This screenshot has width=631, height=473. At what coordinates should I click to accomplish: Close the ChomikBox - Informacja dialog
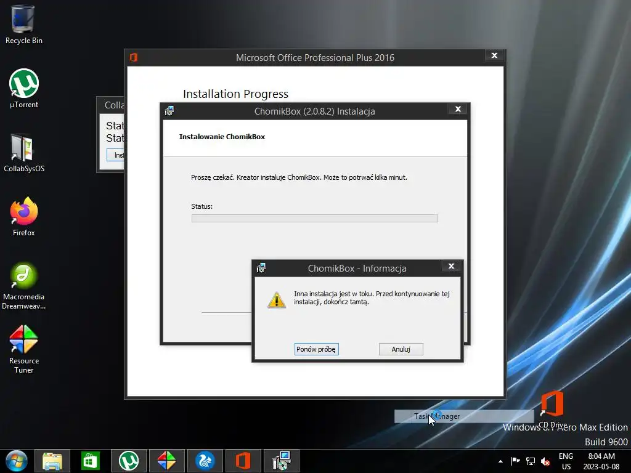pyautogui.click(x=451, y=266)
